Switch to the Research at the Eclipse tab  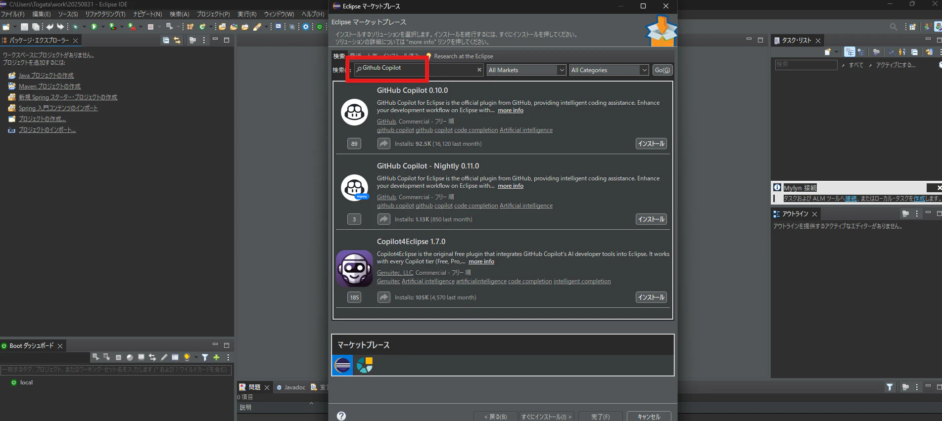click(460, 56)
